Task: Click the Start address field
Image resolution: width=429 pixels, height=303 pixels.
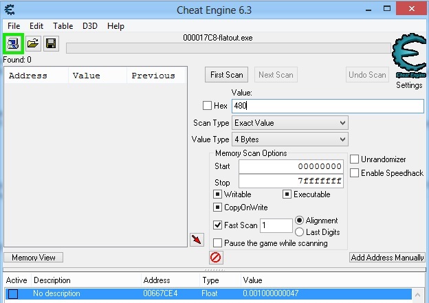Action: coord(291,166)
